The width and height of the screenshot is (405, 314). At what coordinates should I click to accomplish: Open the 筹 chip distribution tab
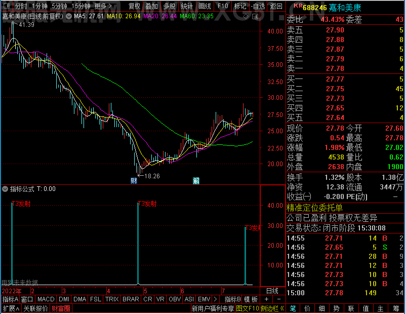(x=396, y=308)
